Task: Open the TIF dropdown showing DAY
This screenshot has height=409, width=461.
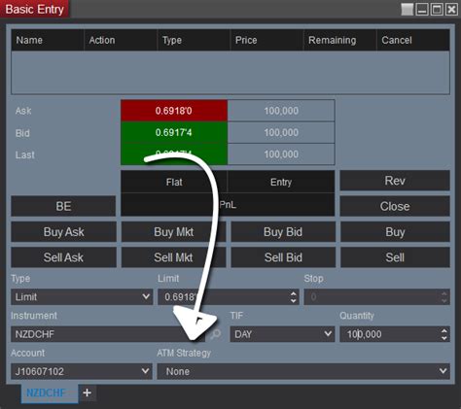Action: pos(282,334)
